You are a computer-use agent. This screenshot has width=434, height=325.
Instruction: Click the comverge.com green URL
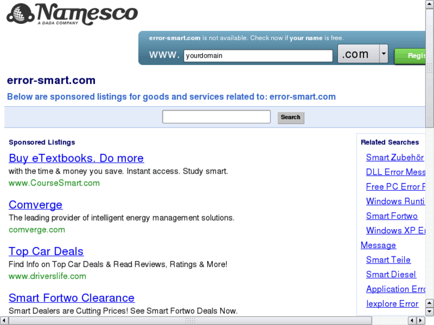pyautogui.click(x=37, y=230)
